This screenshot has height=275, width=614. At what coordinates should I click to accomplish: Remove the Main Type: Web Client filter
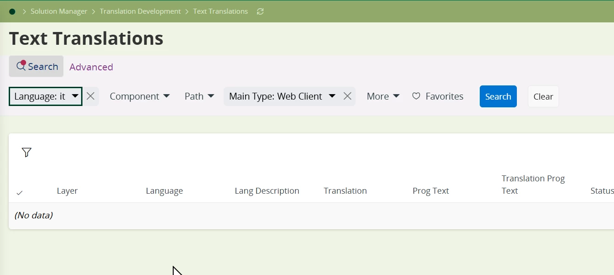347,96
